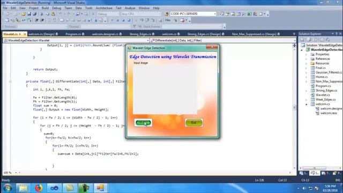Select Wavelet.cs in Solution Explorer
Viewport: 343px width, 193px height.
[x=323, y=95]
